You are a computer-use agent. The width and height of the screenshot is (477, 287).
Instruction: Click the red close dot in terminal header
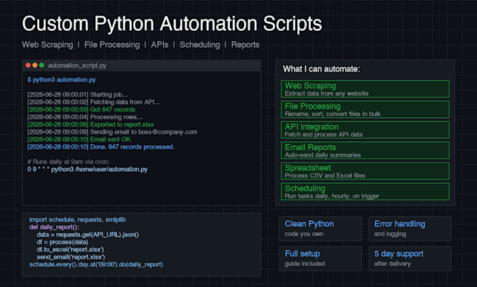28,65
